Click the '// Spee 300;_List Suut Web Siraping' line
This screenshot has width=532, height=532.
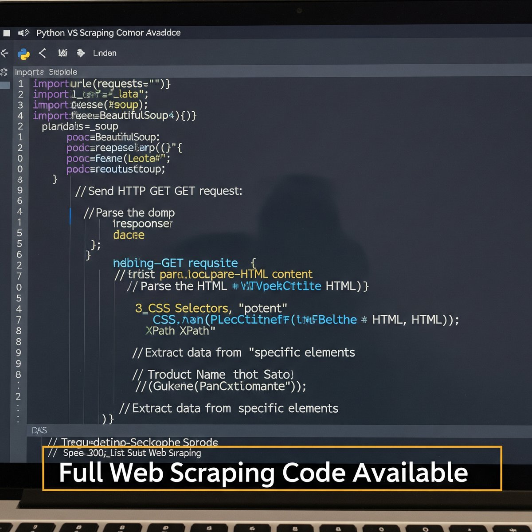click(125, 453)
